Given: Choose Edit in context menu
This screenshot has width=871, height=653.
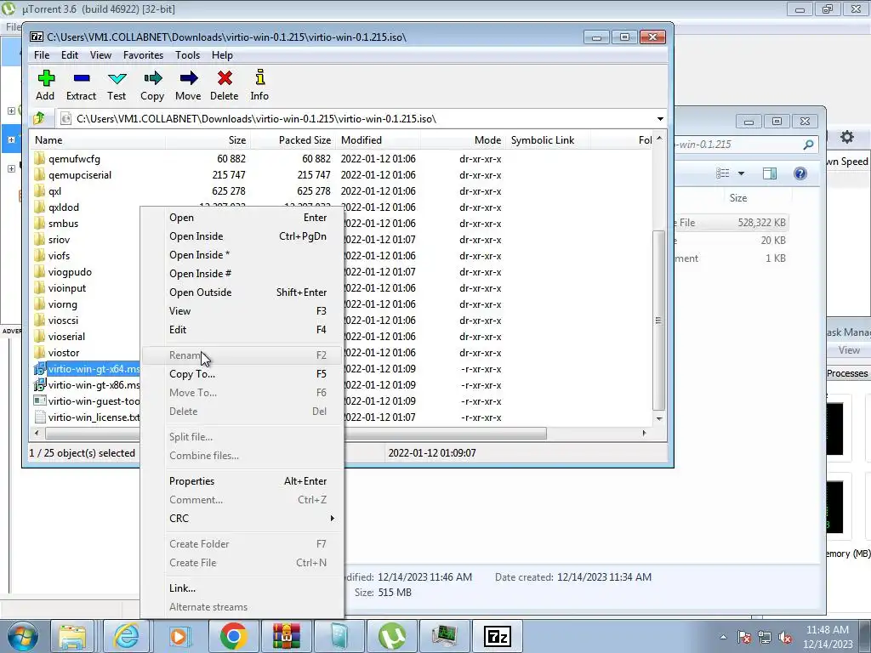Looking at the screenshot, I should click(242, 329).
